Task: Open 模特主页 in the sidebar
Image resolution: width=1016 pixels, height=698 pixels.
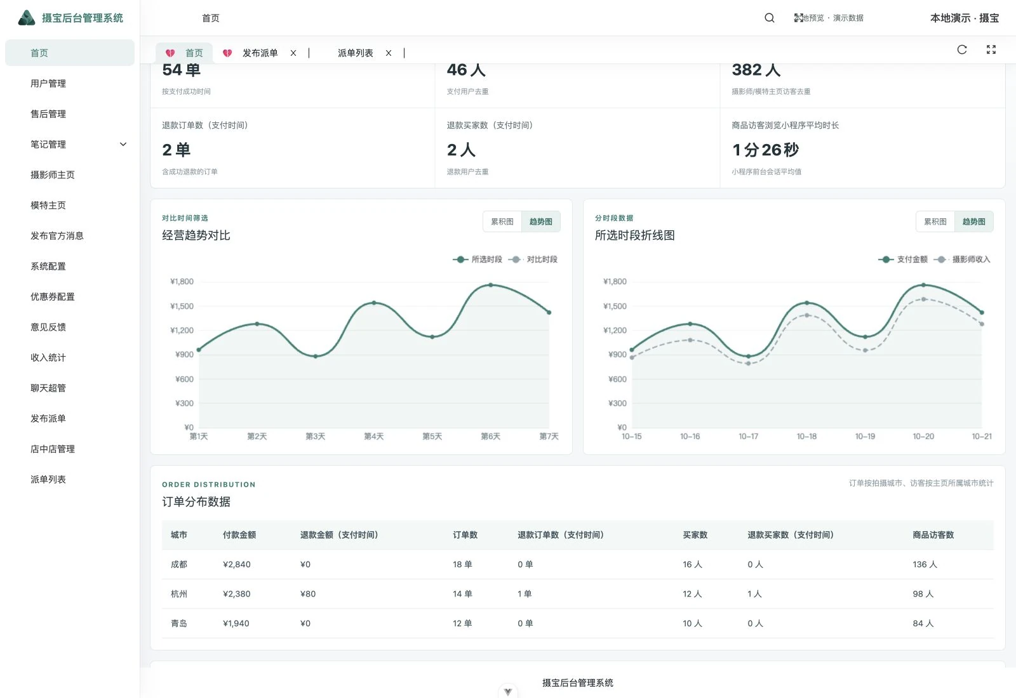Action: 70,205
